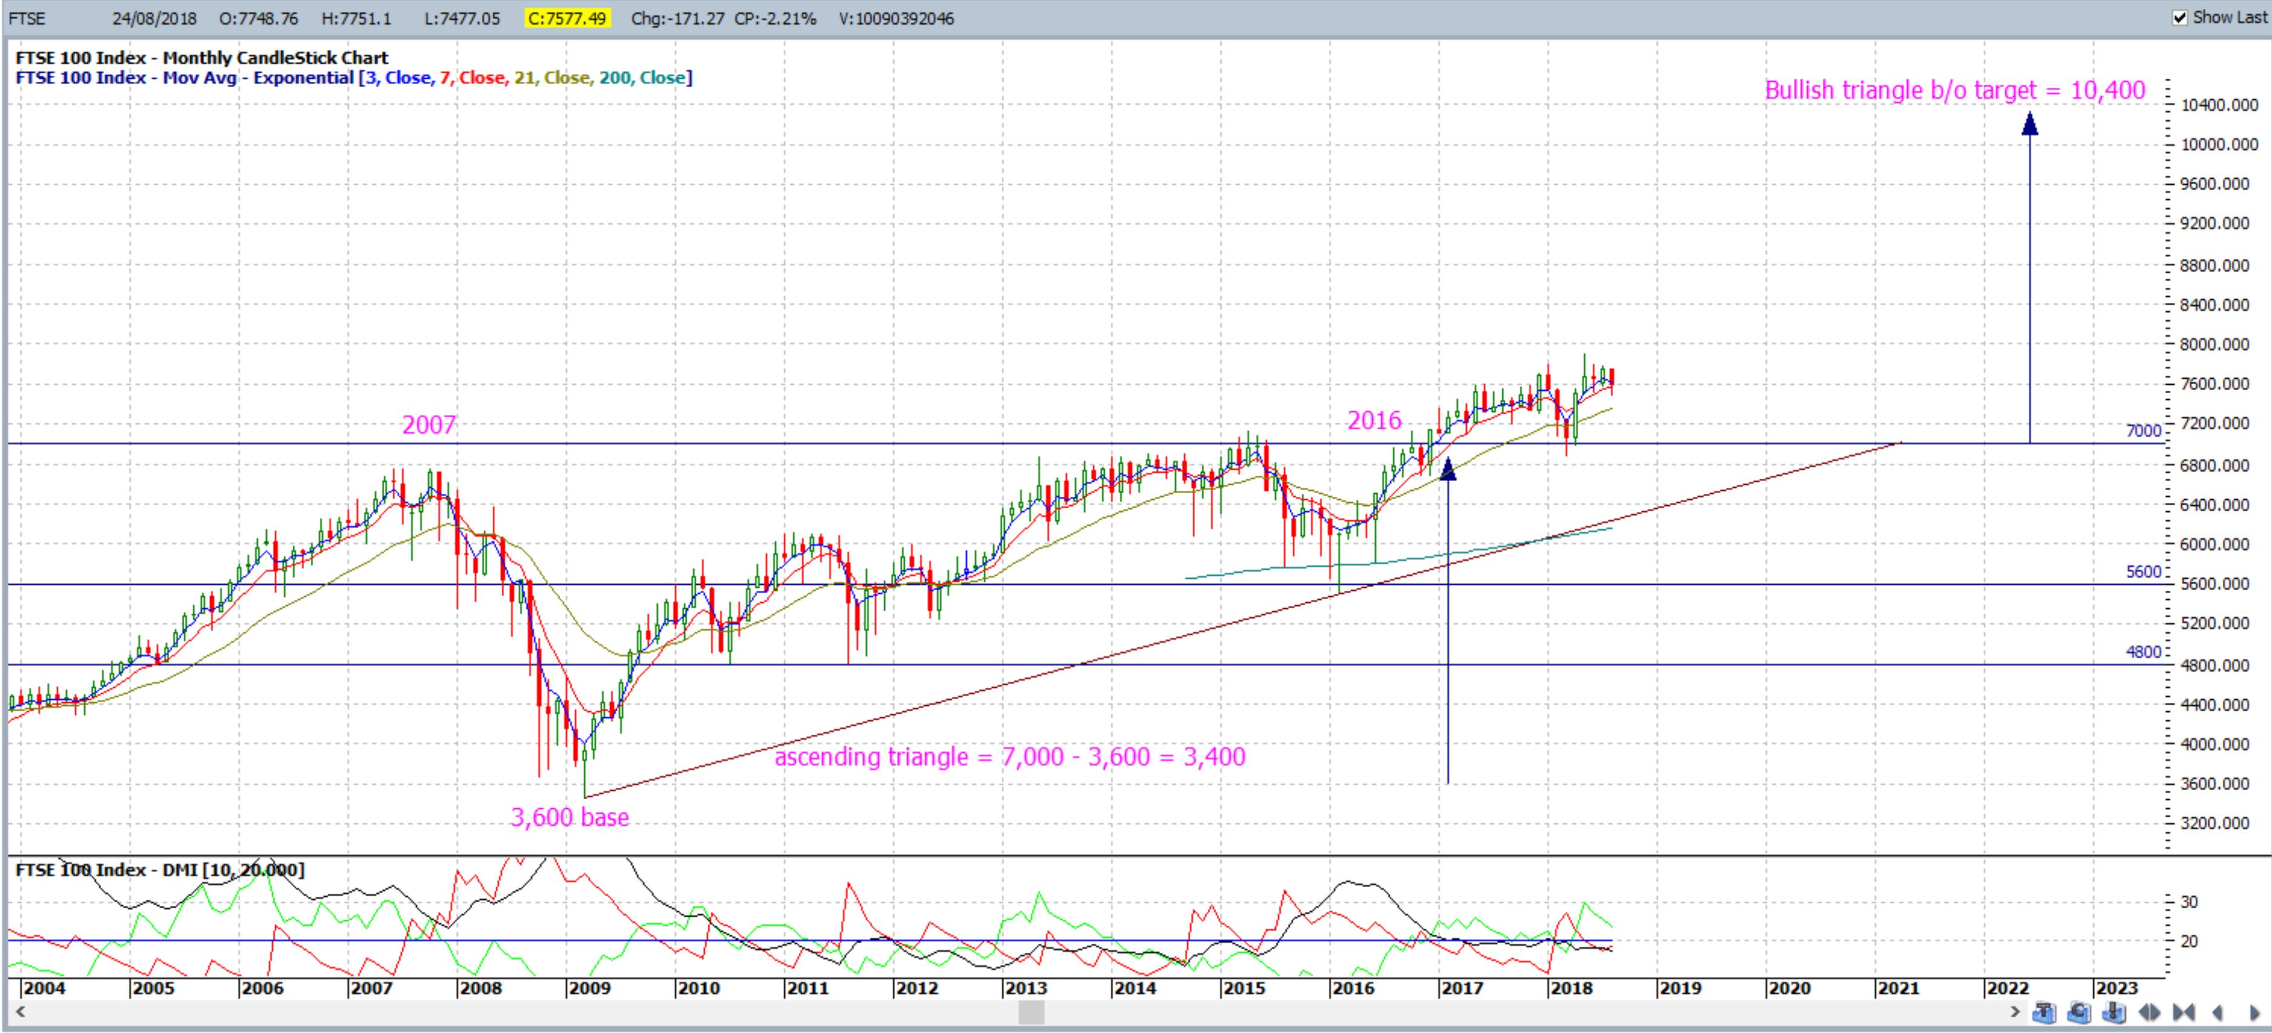Click the volume value V:10090392046
Image resolution: width=2272 pixels, height=1033 pixels.
[896, 19]
